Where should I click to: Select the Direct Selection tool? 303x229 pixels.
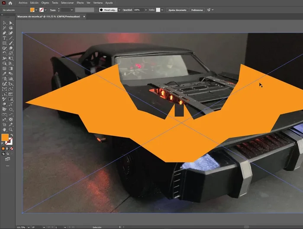[10, 22]
